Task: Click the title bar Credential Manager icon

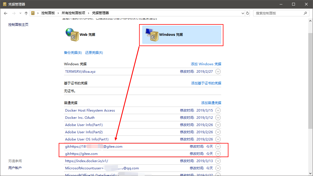Action: [x=5, y=4]
